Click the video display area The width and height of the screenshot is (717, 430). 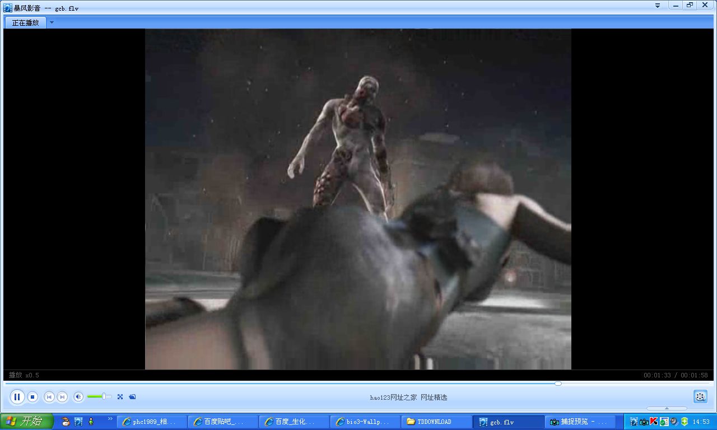(358, 199)
